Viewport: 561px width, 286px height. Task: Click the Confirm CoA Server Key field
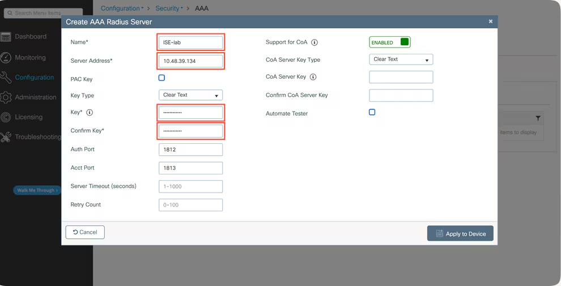click(x=401, y=96)
